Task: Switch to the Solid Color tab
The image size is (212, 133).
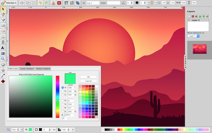Action: tap(13, 69)
